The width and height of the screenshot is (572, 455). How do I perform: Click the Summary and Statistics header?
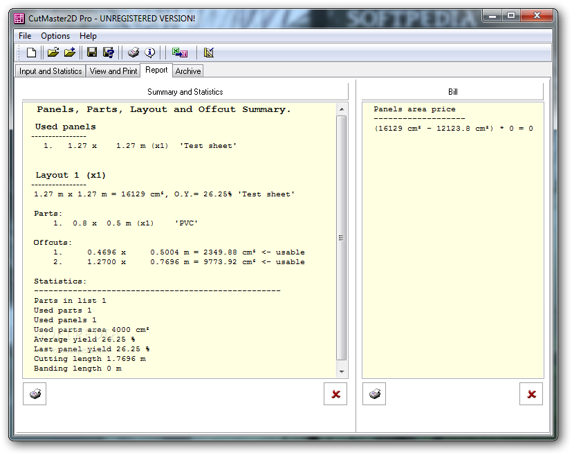tap(185, 92)
